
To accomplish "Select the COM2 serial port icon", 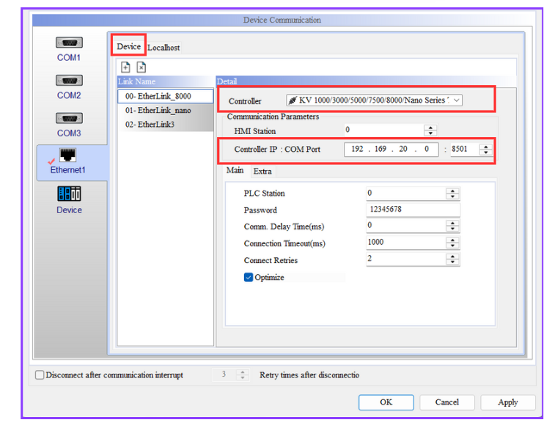I will [x=69, y=81].
